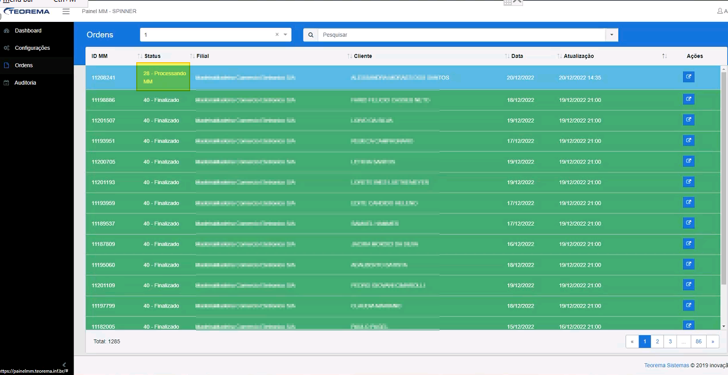The width and height of the screenshot is (728, 375).
Task: Sort by ID MM column arrows
Action: [x=140, y=56]
